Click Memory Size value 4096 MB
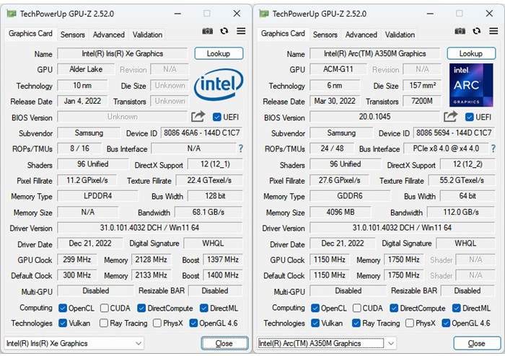 click(x=341, y=213)
